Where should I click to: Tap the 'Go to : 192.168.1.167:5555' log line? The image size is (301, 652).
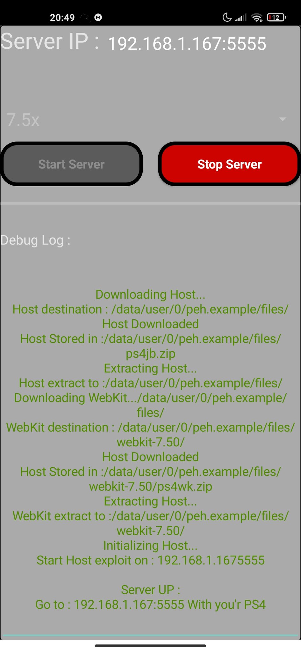(150, 604)
